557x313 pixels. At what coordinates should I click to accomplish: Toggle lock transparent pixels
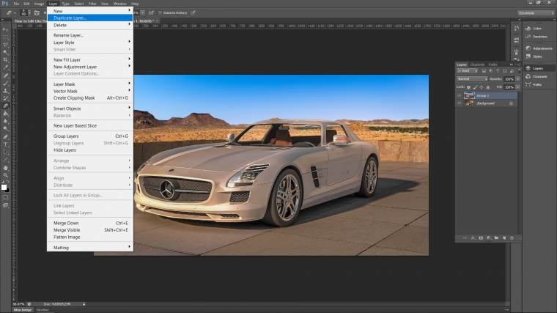(469, 87)
